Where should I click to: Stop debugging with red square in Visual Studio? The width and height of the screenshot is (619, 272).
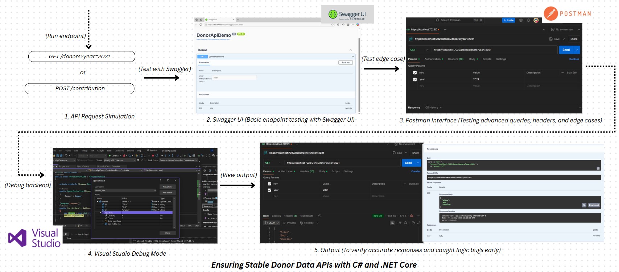153,155
